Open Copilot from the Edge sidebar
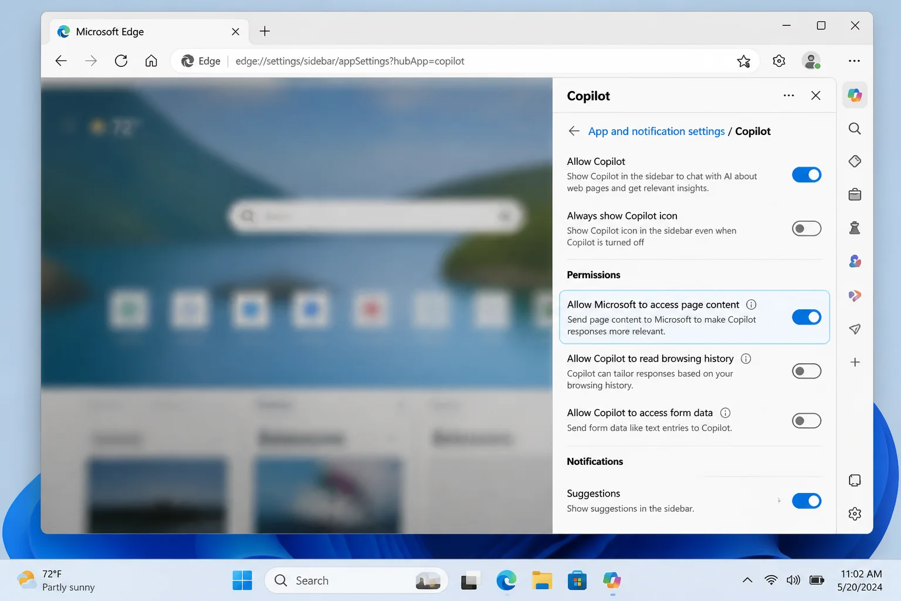 [x=855, y=95]
